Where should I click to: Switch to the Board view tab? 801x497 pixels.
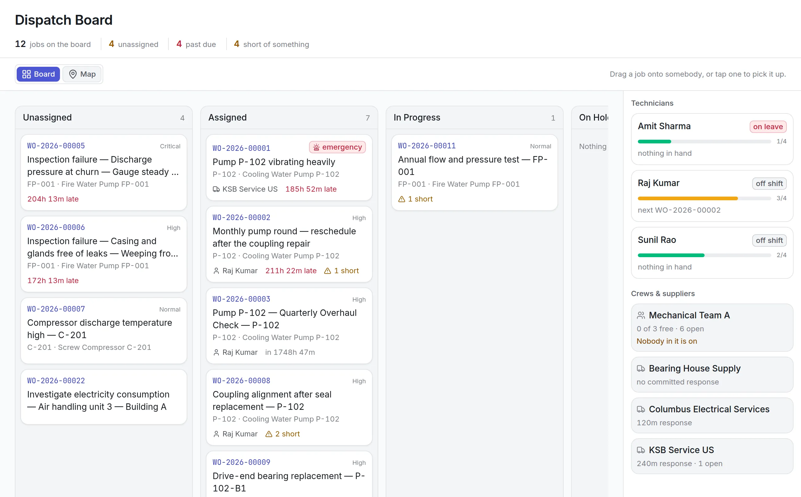(x=38, y=74)
